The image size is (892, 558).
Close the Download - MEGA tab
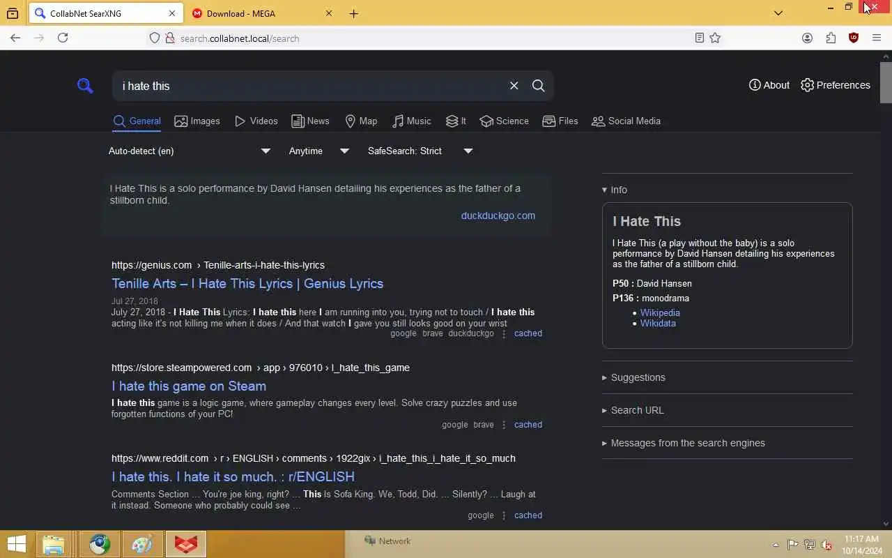pos(329,13)
